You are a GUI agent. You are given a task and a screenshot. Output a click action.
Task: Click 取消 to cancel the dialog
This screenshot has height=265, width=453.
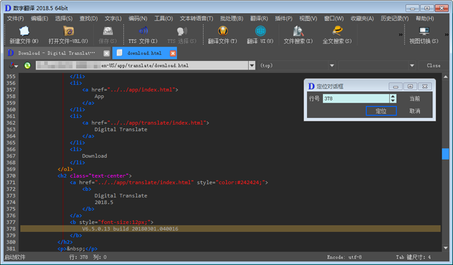[x=415, y=111]
